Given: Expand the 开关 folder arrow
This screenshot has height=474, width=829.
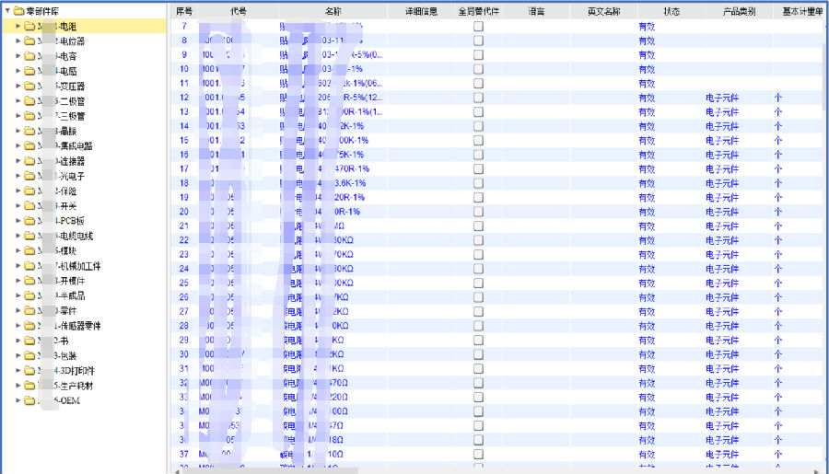Looking at the screenshot, I should [x=18, y=205].
